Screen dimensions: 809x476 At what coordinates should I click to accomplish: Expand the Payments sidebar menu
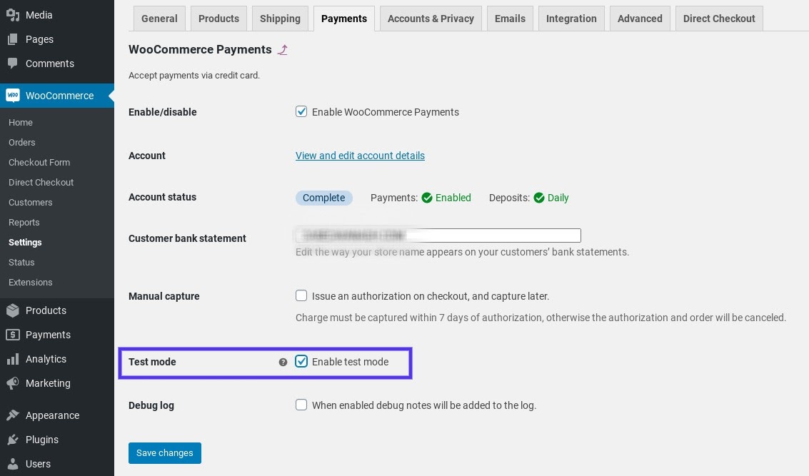(x=48, y=335)
